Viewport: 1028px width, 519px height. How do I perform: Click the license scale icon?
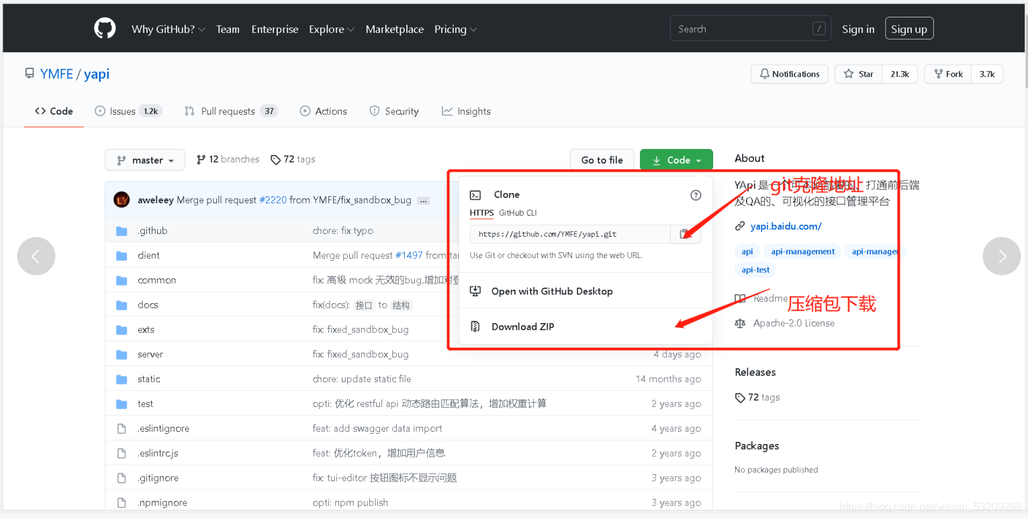pos(740,323)
